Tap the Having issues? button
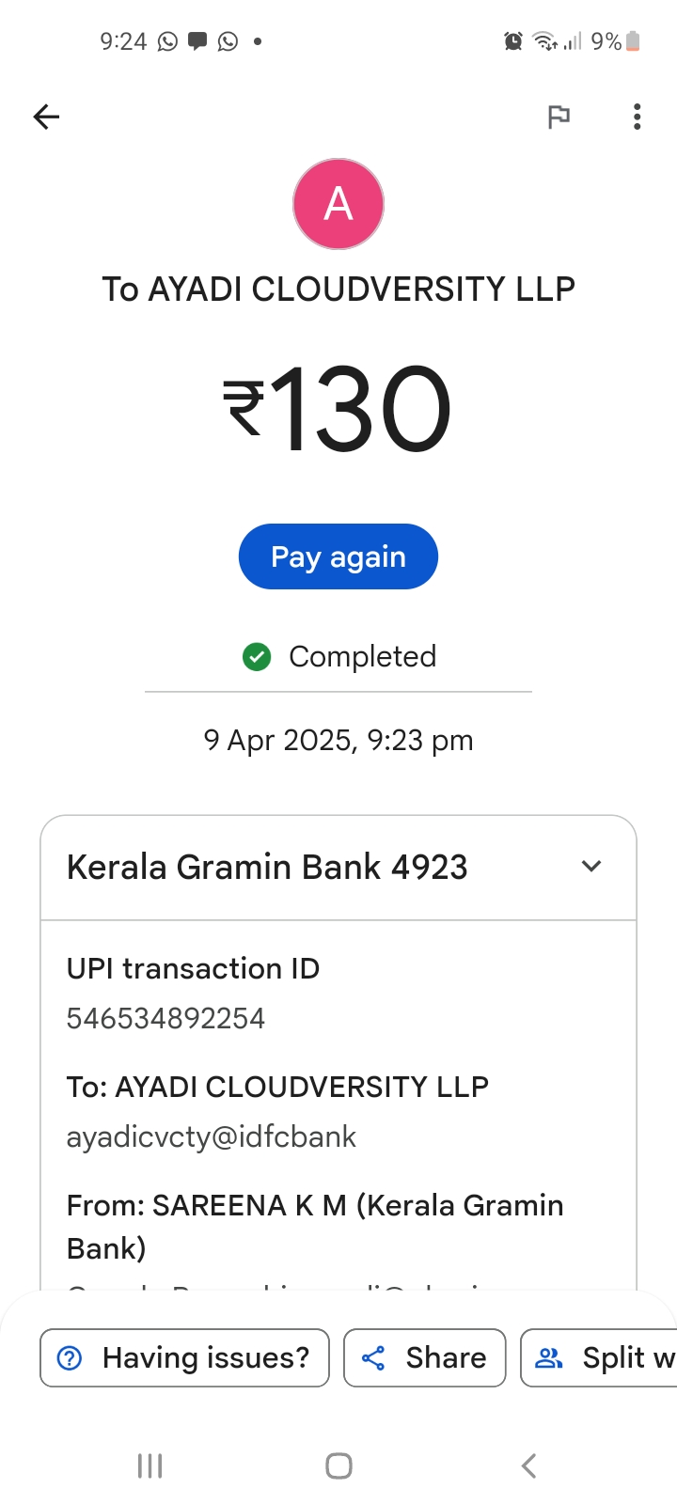677x1504 pixels. coord(184,1357)
